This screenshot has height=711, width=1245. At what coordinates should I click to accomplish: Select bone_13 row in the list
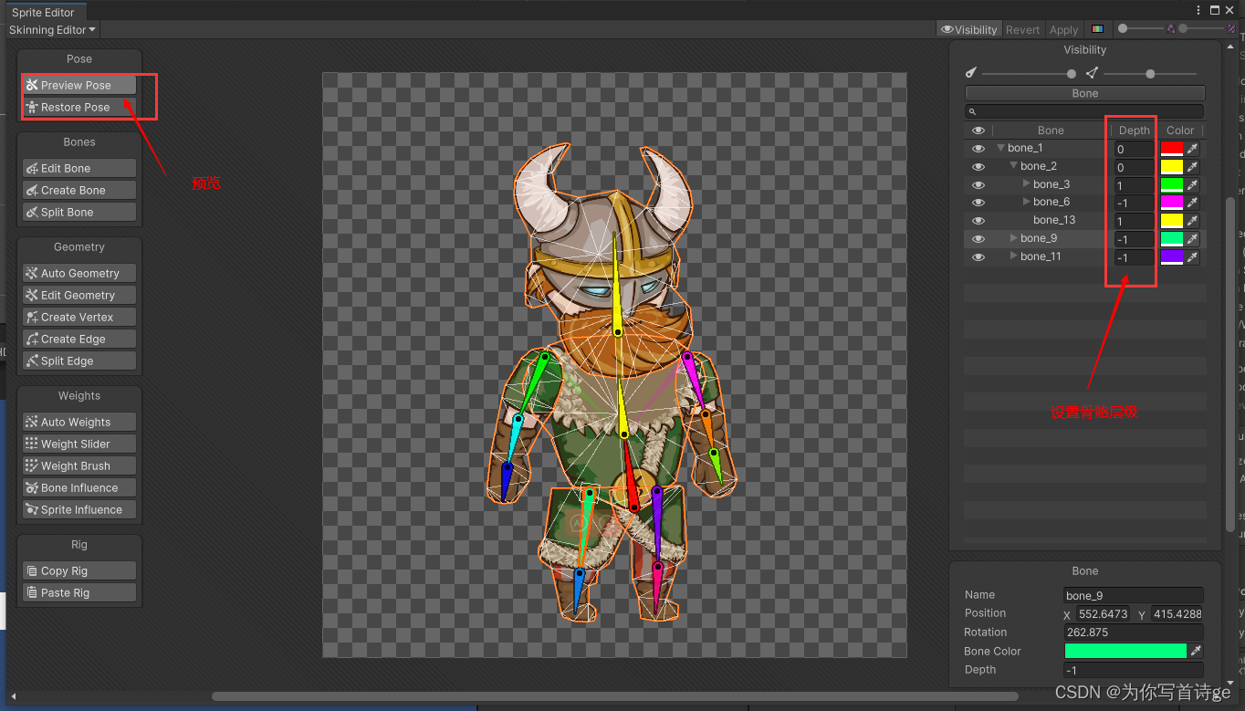(1085, 220)
